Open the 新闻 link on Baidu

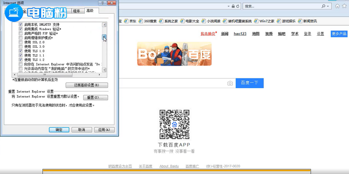pos(224,34)
